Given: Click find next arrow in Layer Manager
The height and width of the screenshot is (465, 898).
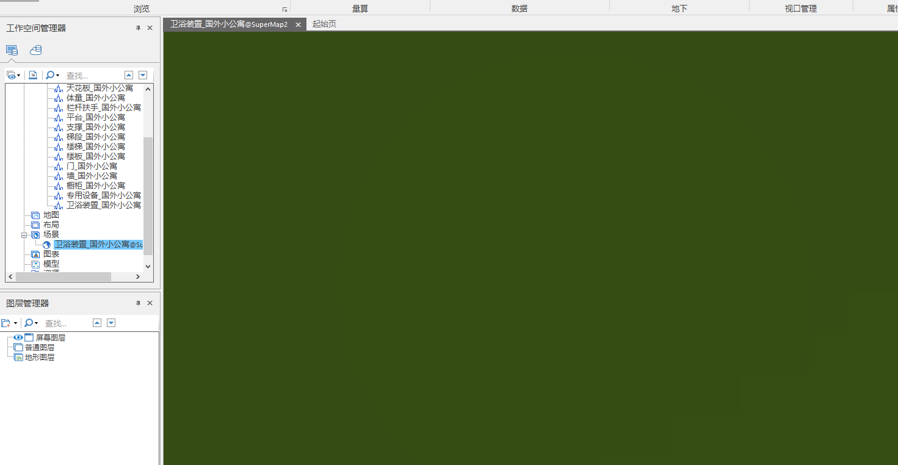Looking at the screenshot, I should click(x=111, y=323).
